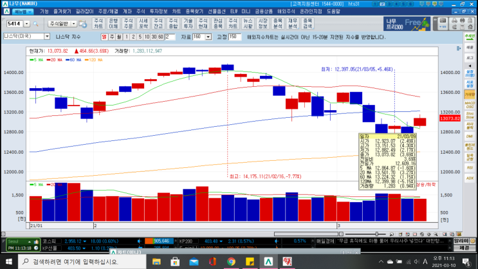Collapse the sidebar with the left arrow

pyautogui.click(x=470, y=66)
